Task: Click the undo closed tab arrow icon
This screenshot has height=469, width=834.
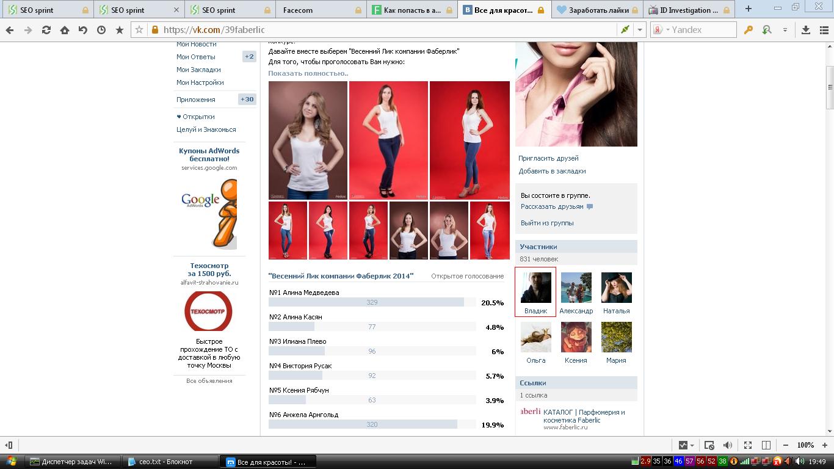Action: point(83,30)
